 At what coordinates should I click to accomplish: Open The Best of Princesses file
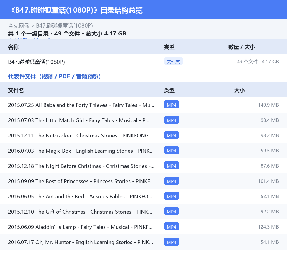81,181
